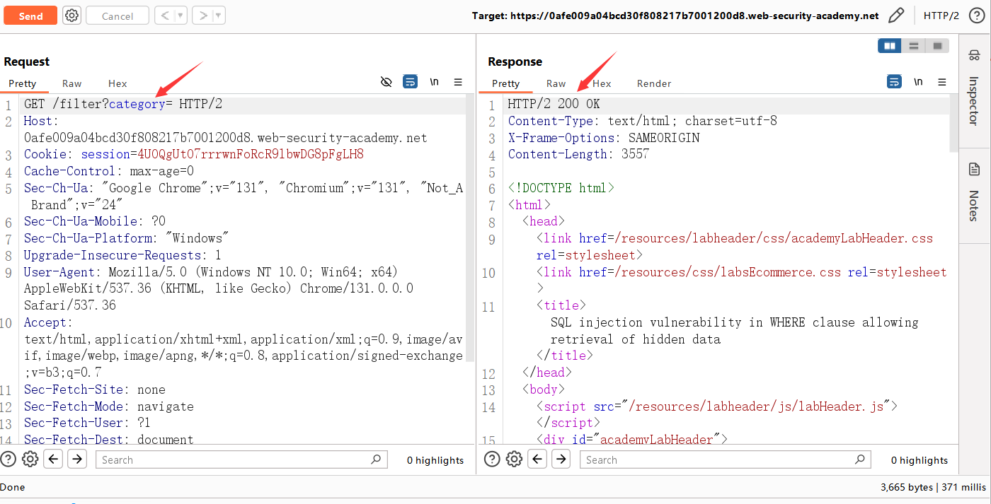This screenshot has width=991, height=504.
Task: Click the 'Cache-Control: max-age=0' header
Action: point(108,171)
